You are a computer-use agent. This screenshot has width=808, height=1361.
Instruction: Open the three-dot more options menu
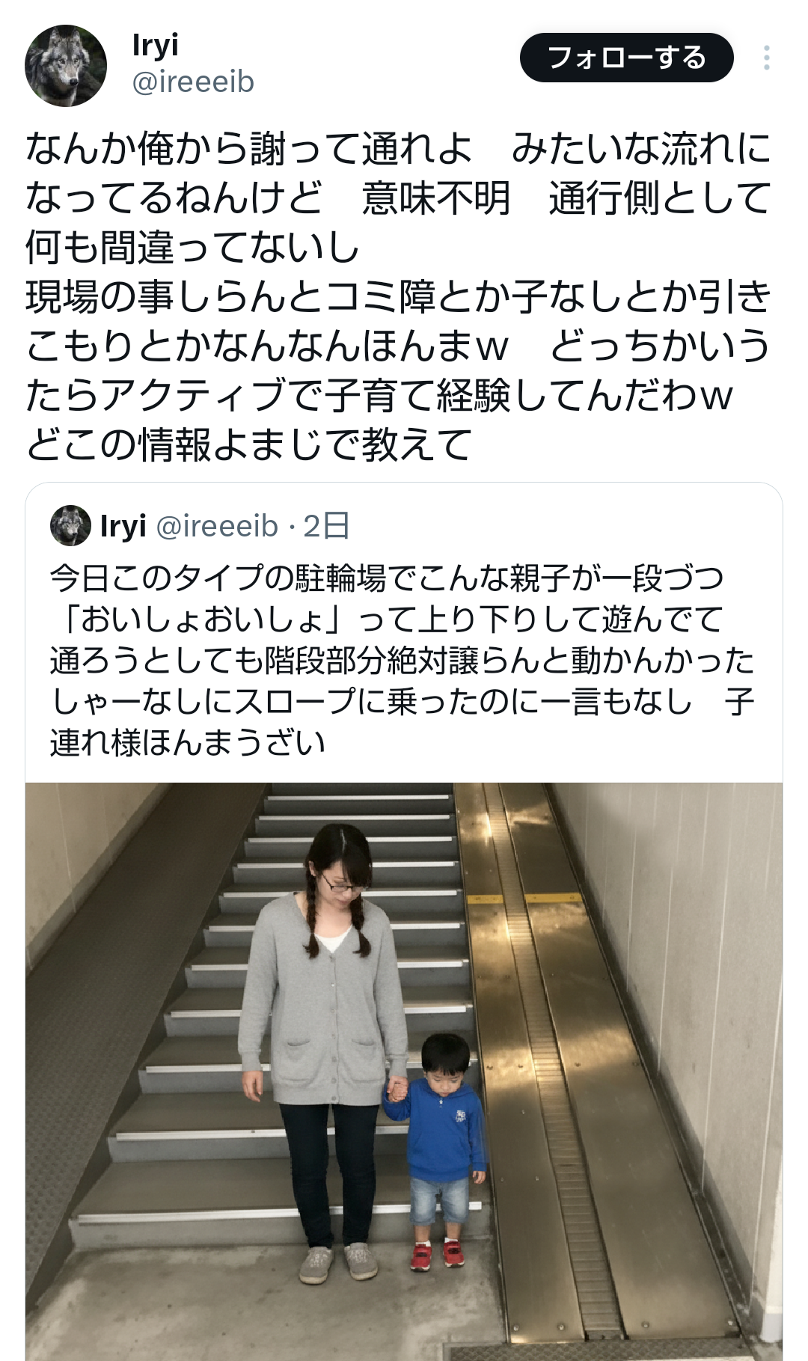click(767, 58)
